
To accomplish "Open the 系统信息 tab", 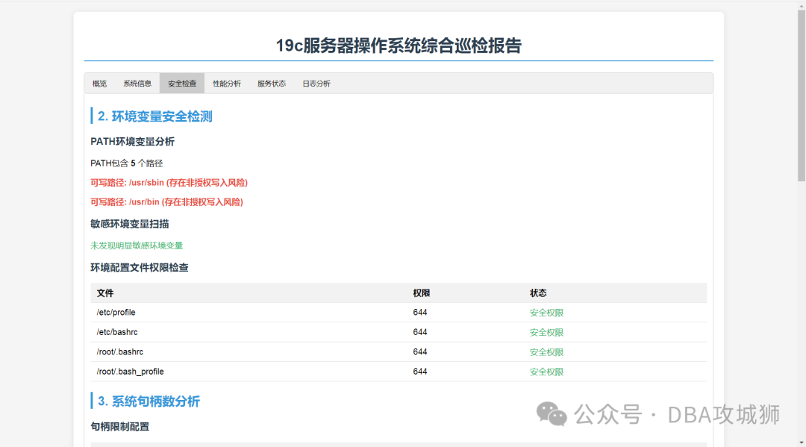I will click(137, 84).
